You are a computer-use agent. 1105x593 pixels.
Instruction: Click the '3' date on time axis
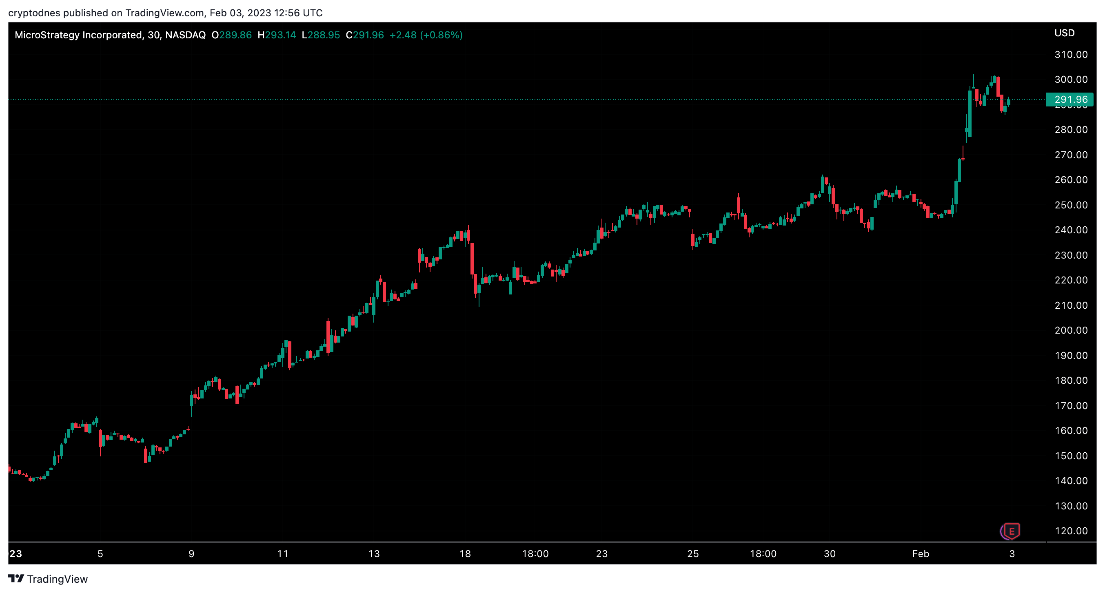[1012, 553]
